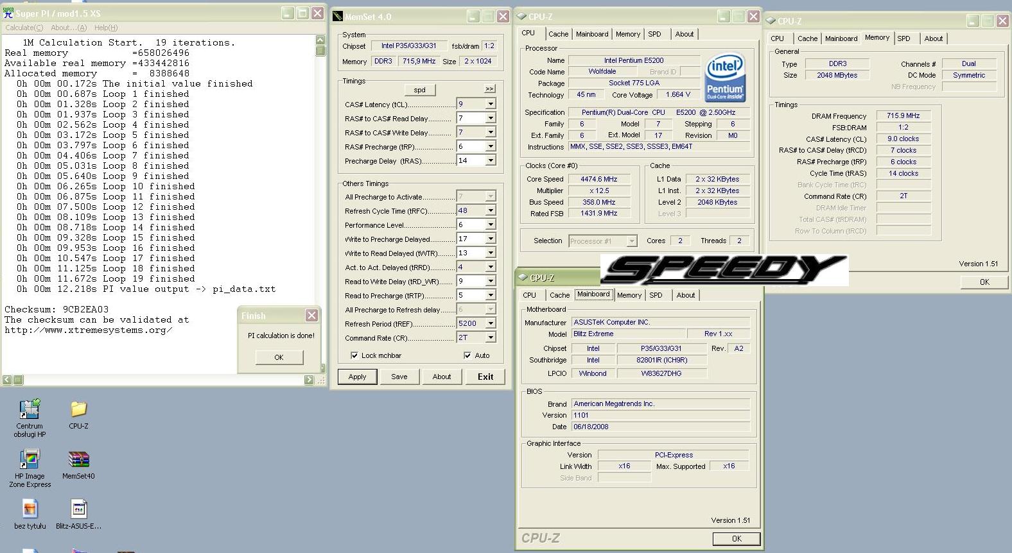The height and width of the screenshot is (553, 1012).
Task: Open HP Image Zone Express icon
Action: pyautogui.click(x=30, y=468)
